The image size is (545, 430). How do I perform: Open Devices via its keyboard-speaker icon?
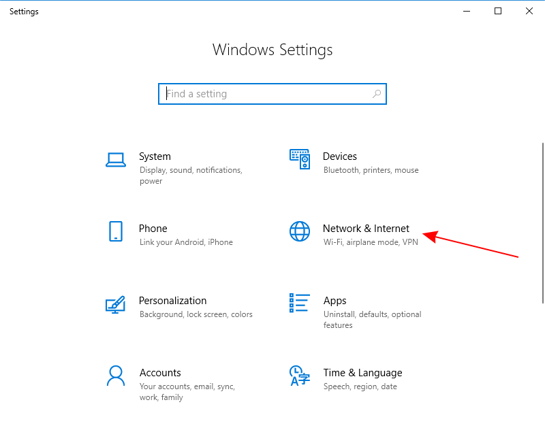[x=300, y=159]
